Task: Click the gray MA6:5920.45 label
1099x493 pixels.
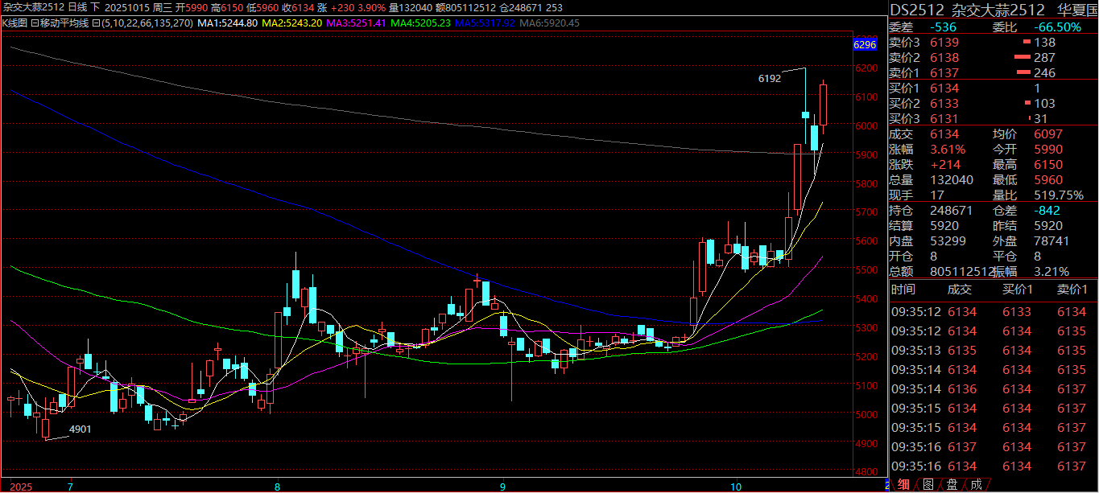Action: (x=550, y=23)
